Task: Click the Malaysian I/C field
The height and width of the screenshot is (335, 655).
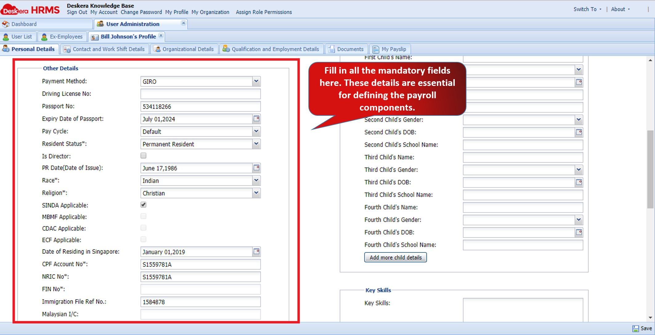Action: point(201,314)
